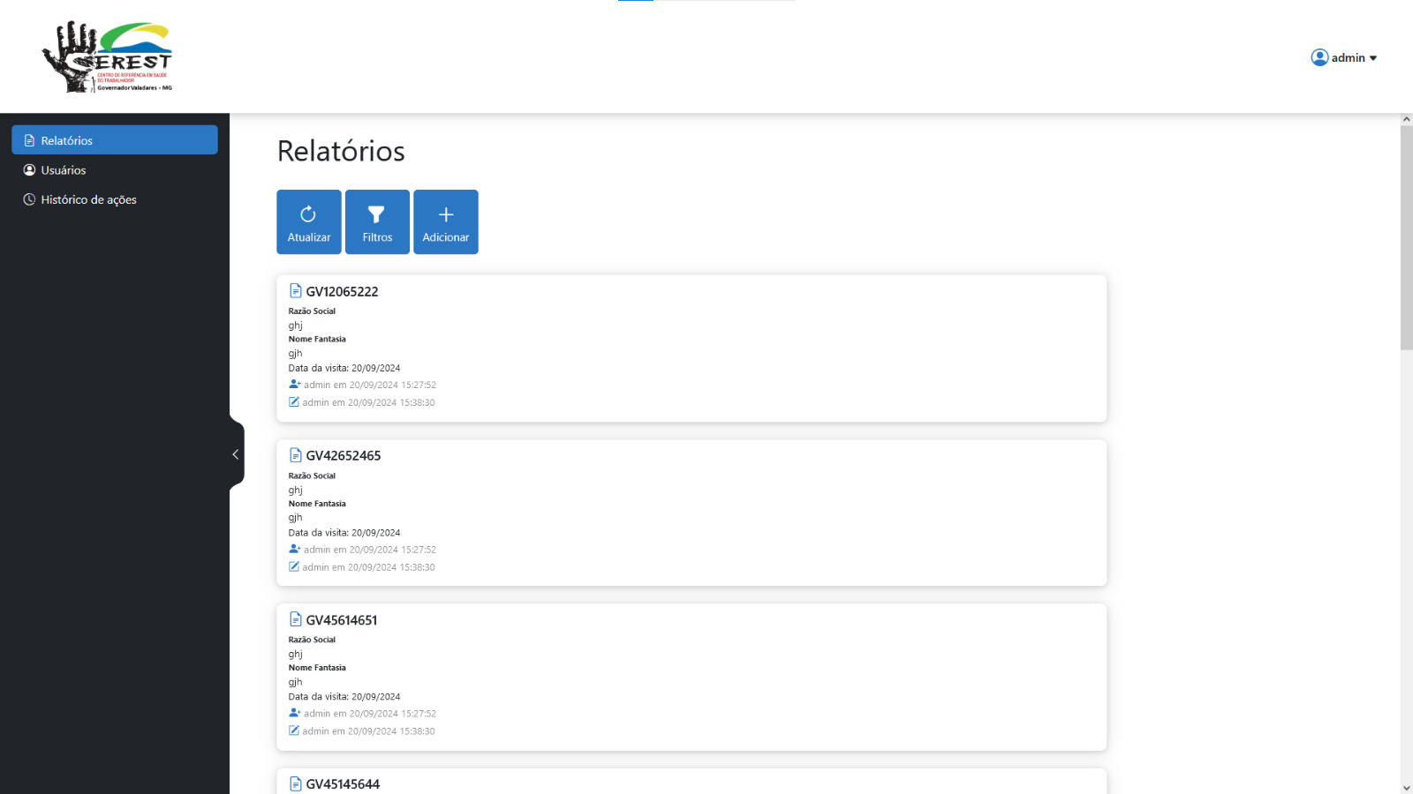Open the Filtros filter button
This screenshot has height=794, width=1413.
[377, 222]
